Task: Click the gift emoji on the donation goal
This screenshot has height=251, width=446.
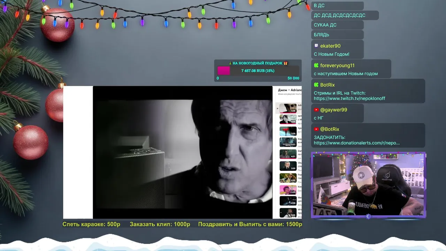Action: pos(286,63)
